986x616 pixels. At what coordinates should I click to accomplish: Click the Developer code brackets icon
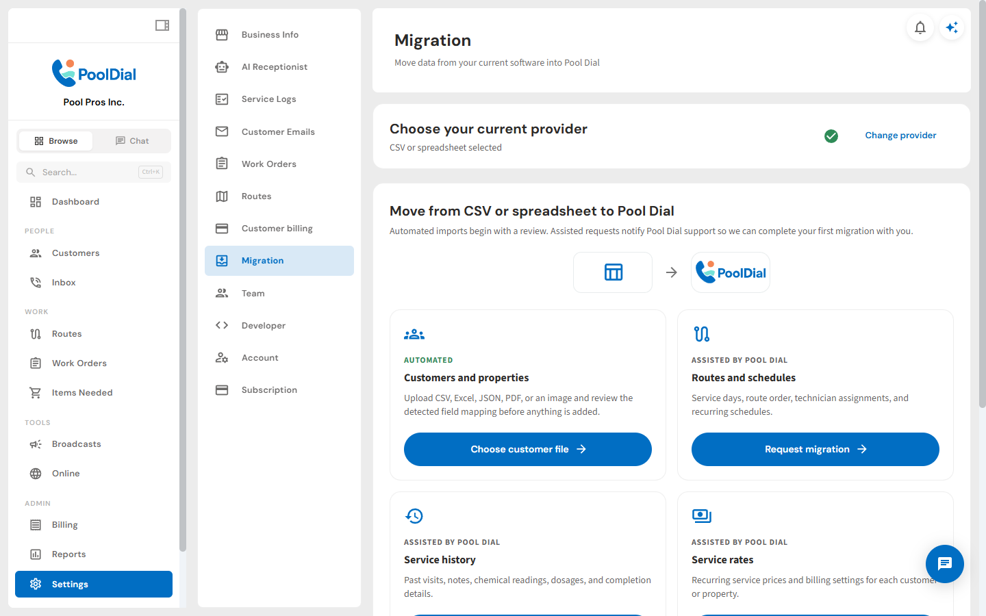(x=222, y=325)
